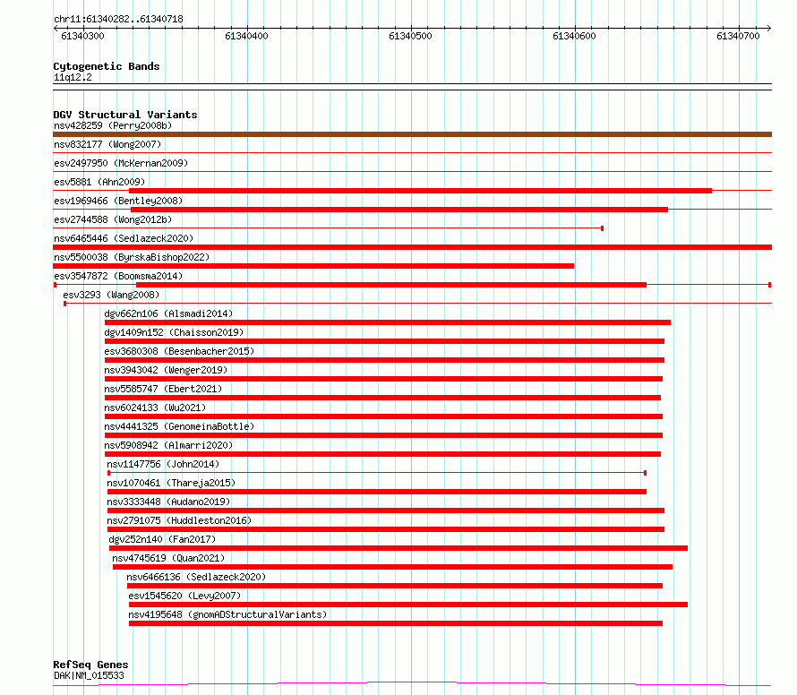Open variant esv5881 (Ahn2009)
797x695 pixels.
click(x=99, y=182)
